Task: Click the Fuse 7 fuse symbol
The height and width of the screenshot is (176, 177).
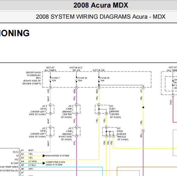Action: click(x=50, y=79)
